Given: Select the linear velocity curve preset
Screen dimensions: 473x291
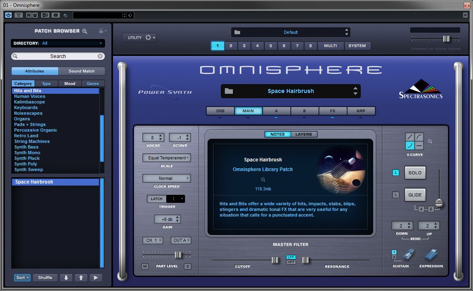Looking at the screenshot, I should point(409,137).
